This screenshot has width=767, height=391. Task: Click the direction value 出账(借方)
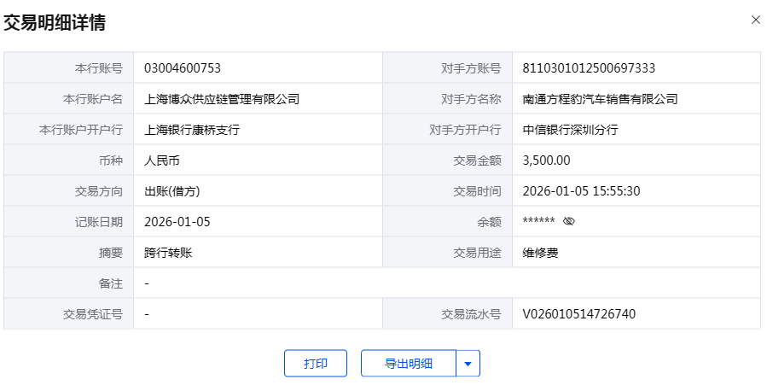coord(172,191)
